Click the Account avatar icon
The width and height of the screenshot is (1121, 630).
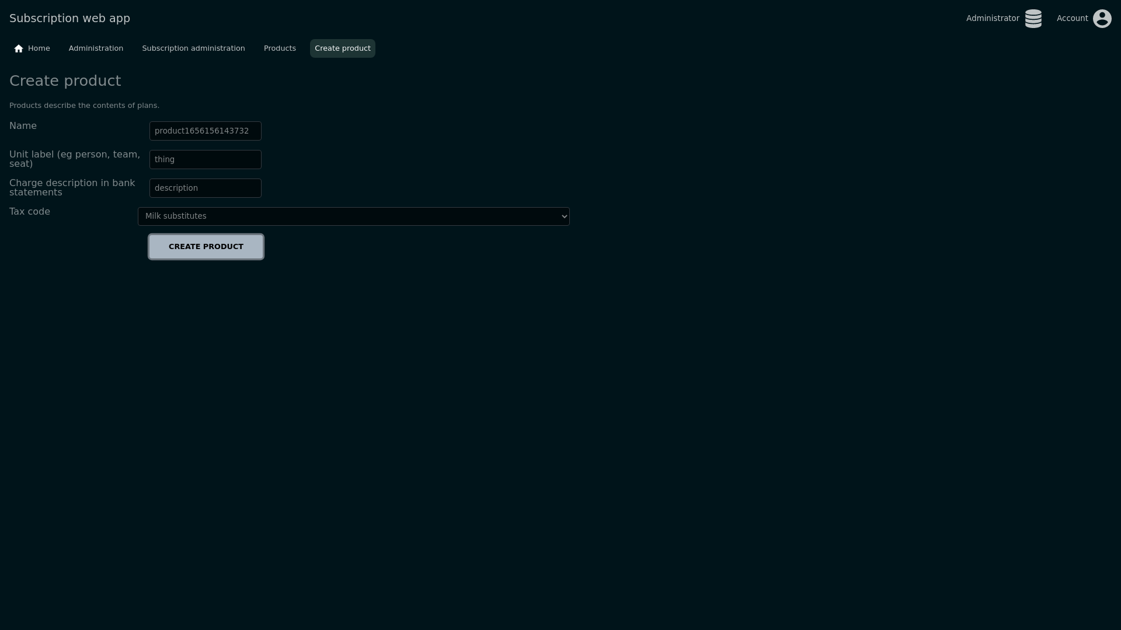coord(1102,19)
